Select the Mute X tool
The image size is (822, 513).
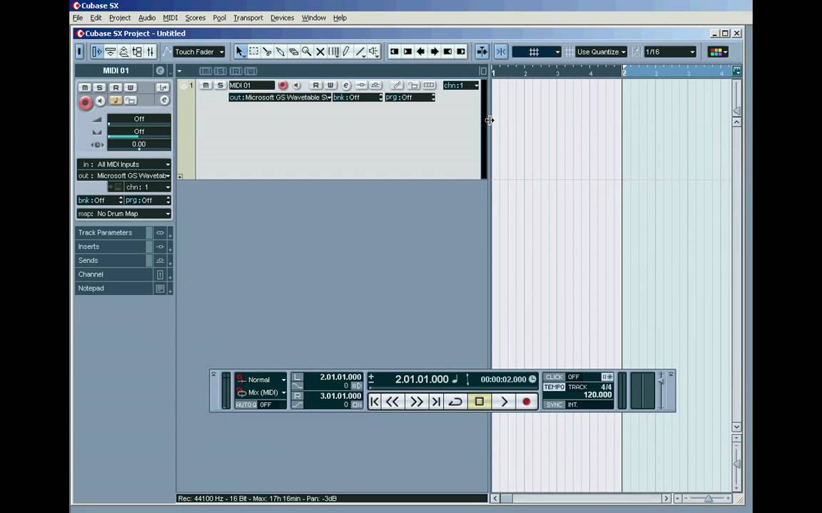320,52
